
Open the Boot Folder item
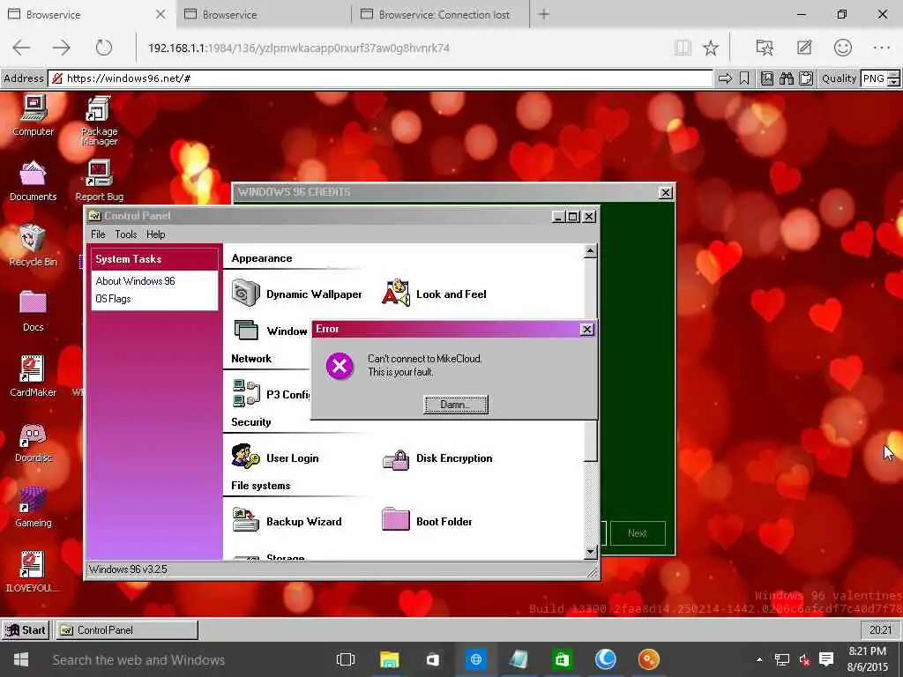(428, 521)
